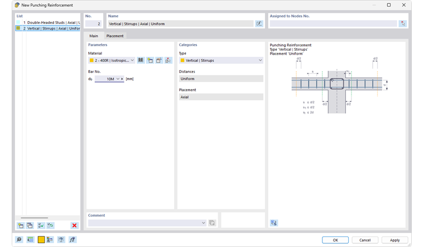This screenshot has width=424, height=247.
Task: Click the horizontal scrollbar under List
Action: 35,218
